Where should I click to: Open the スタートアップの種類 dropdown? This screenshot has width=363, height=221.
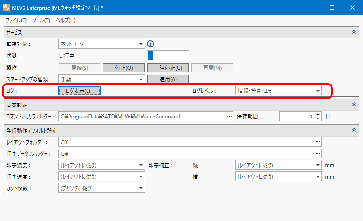[102, 80]
